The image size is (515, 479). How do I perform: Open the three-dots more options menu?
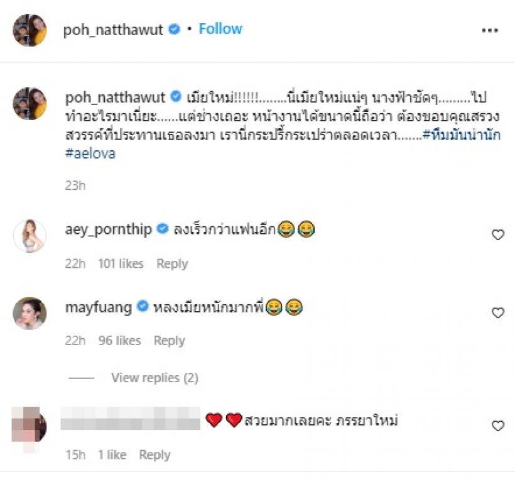pos(490,30)
